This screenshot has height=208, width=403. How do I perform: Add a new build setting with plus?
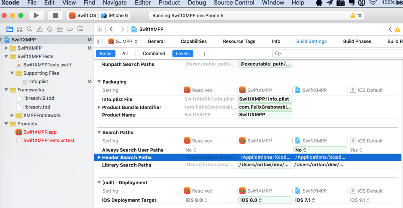[x=204, y=54]
